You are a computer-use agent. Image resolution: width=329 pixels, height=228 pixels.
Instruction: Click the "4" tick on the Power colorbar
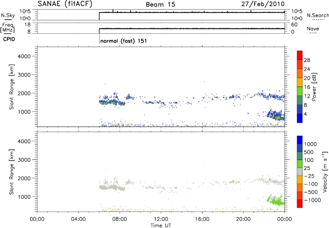(x=306, y=114)
